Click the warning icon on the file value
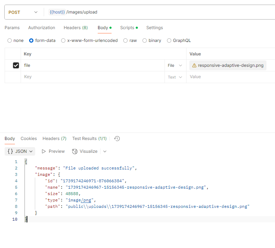Image resolution: width=275 pixels, height=248 pixels. coord(194,65)
